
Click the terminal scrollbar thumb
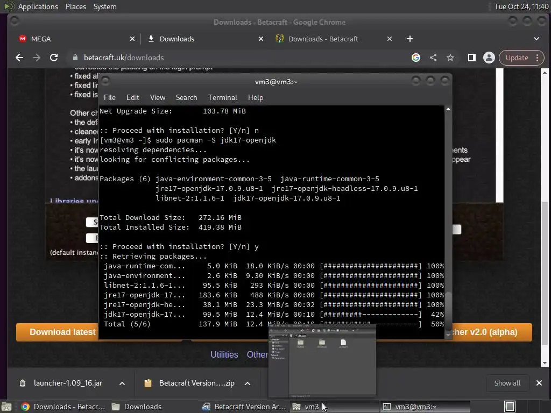point(448,311)
